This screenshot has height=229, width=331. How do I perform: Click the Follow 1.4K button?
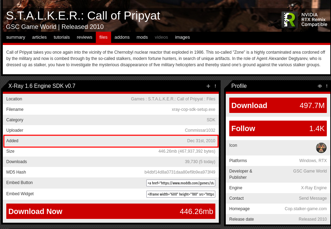(278, 128)
